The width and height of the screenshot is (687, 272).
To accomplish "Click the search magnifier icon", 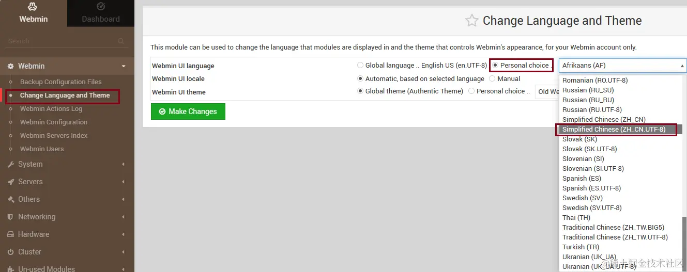I will point(121,41).
